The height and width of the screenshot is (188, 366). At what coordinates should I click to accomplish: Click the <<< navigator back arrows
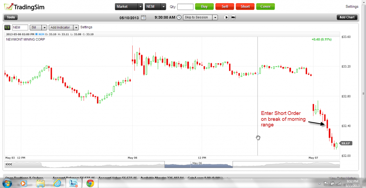(9, 164)
